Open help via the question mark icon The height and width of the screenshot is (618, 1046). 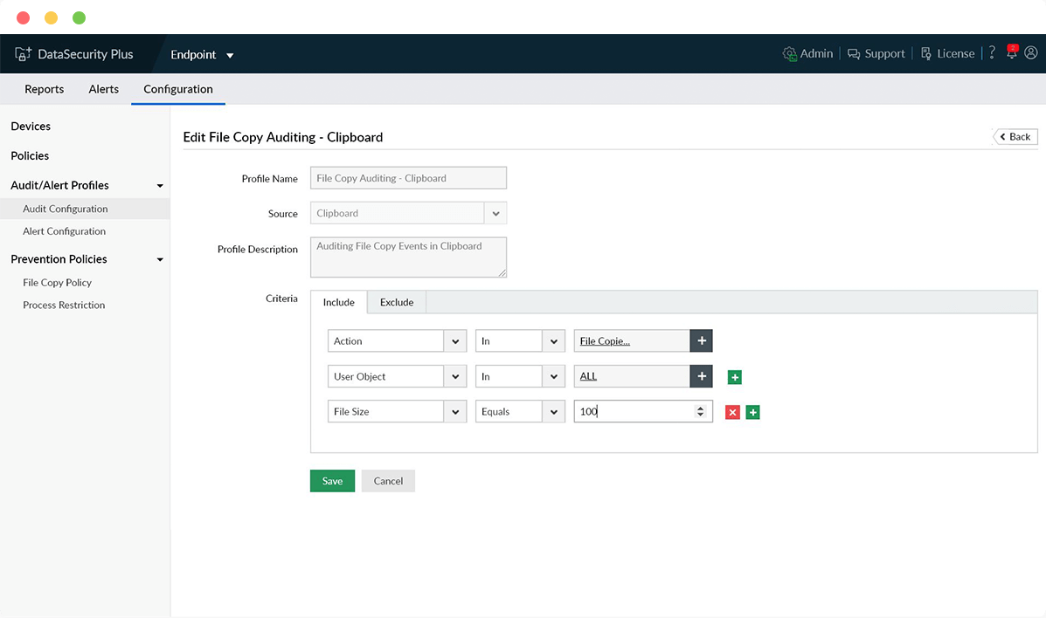(x=992, y=53)
